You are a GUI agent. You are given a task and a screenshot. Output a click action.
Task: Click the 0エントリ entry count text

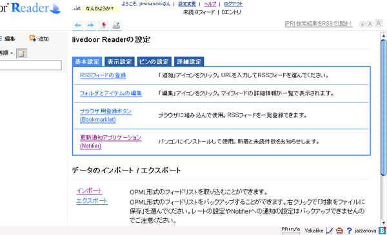click(x=232, y=12)
